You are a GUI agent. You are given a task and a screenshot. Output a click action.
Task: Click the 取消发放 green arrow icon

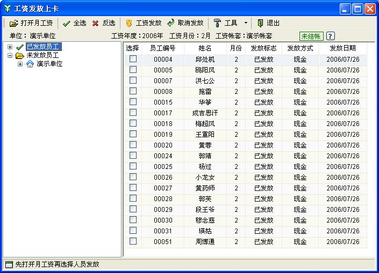(170, 23)
